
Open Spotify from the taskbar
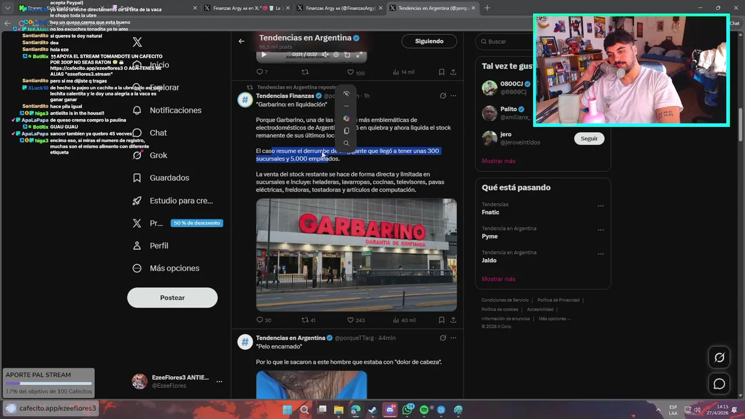pos(424,410)
